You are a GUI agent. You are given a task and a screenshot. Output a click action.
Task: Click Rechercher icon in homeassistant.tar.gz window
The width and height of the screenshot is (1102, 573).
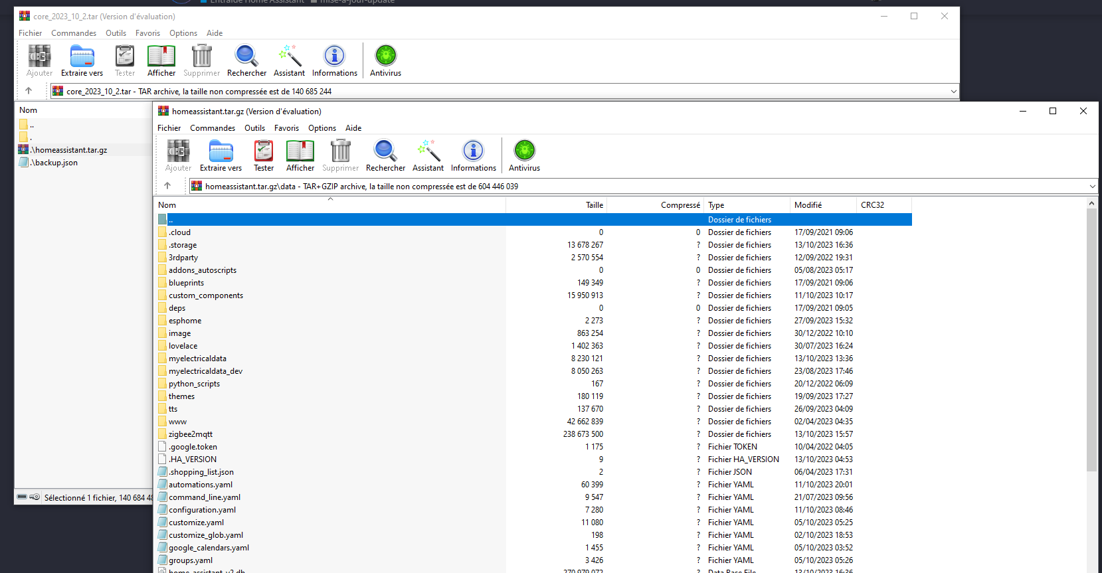click(385, 151)
